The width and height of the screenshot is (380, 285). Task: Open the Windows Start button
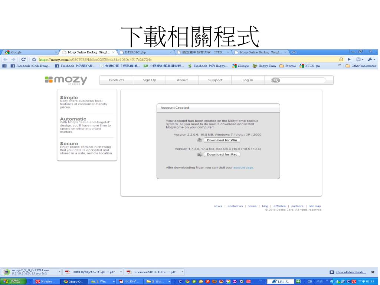coord(13,281)
